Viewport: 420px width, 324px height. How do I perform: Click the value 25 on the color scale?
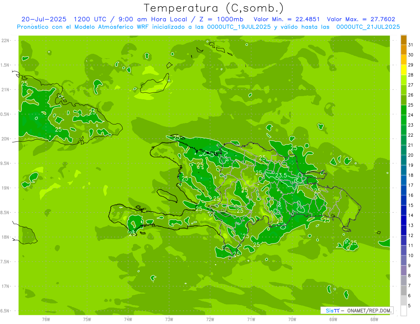click(411, 105)
